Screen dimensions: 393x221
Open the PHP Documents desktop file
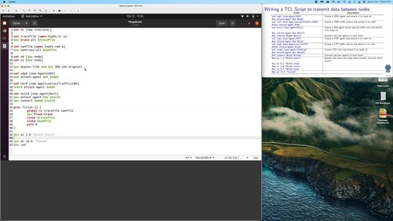[383, 98]
